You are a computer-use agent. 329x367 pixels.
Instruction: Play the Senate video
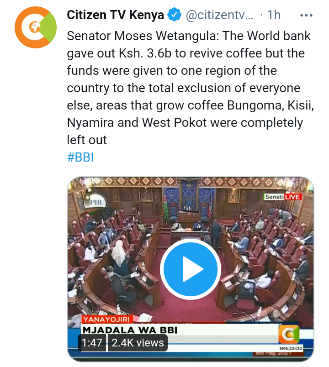point(190,269)
